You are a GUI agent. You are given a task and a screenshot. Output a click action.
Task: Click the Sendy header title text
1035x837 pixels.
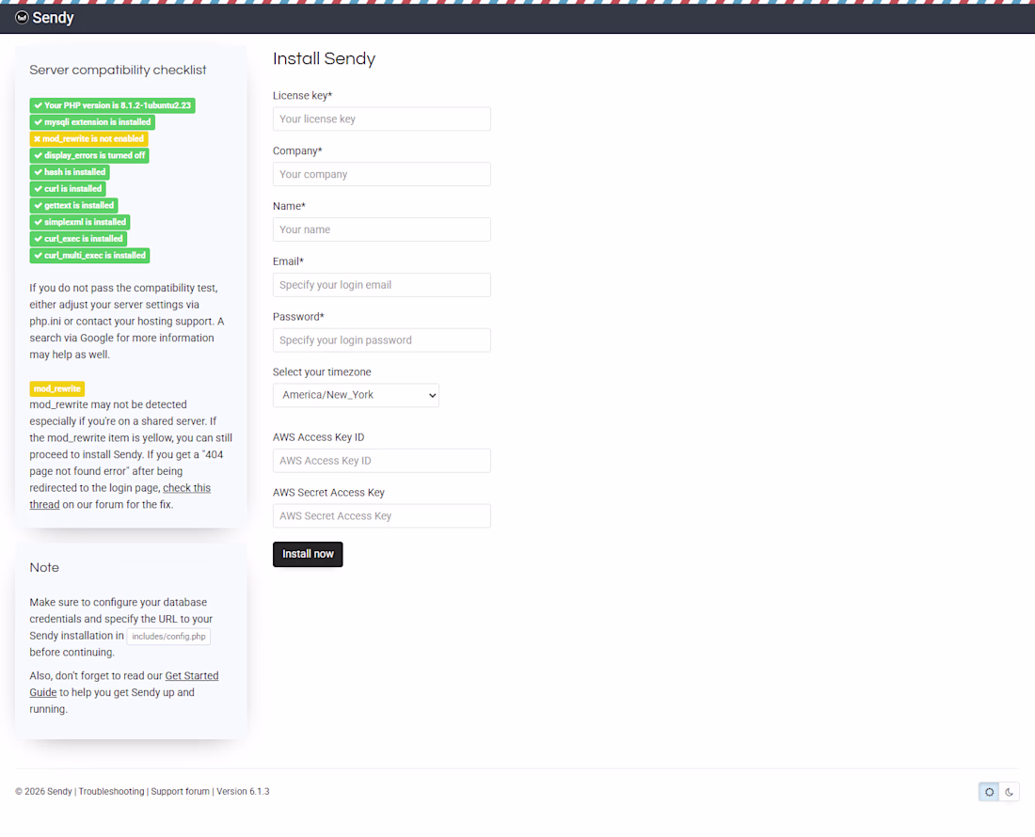53,18
